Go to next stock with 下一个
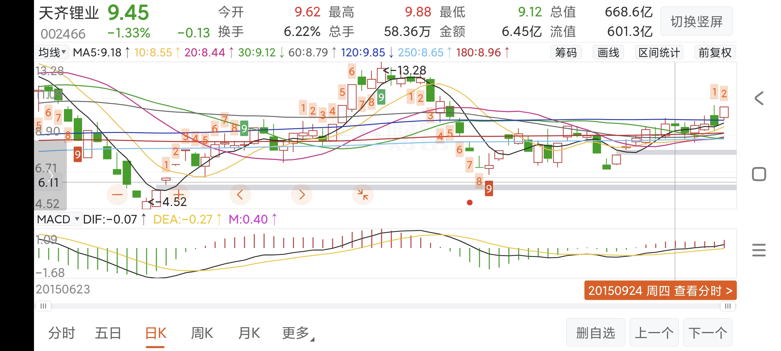This screenshot has height=351, width=781. 708,333
